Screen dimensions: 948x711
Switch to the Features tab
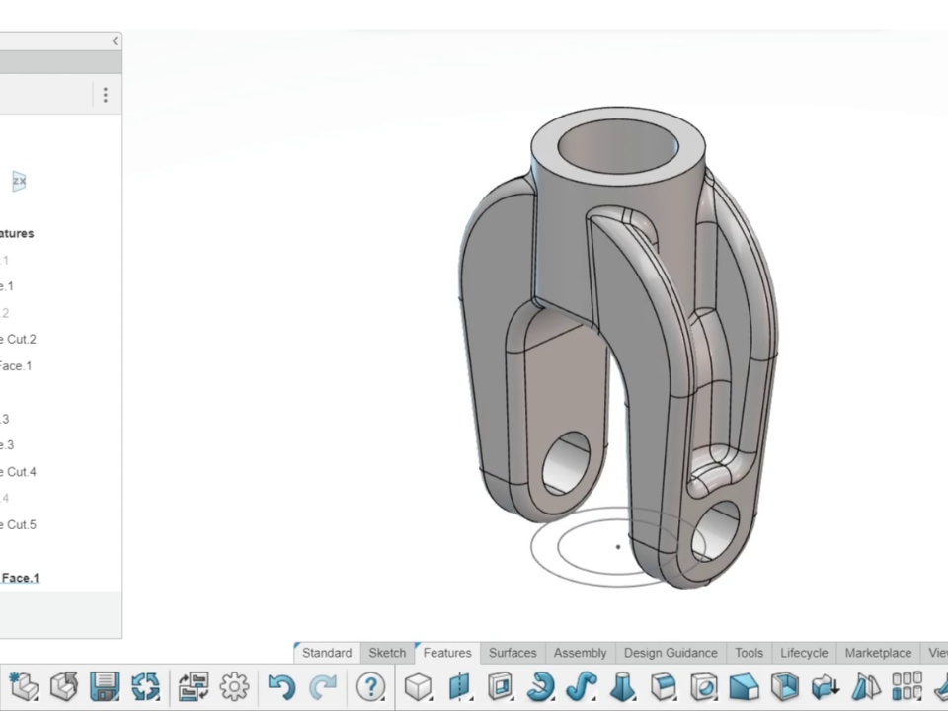pyautogui.click(x=447, y=653)
